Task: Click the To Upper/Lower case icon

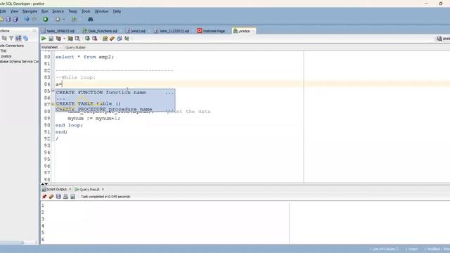Action: (127, 39)
